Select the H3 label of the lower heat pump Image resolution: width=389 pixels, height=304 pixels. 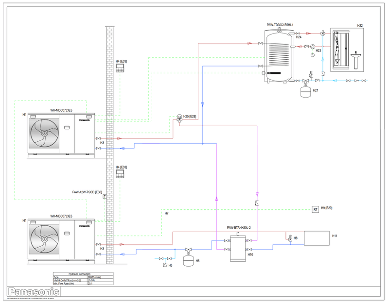pyautogui.click(x=102, y=249)
